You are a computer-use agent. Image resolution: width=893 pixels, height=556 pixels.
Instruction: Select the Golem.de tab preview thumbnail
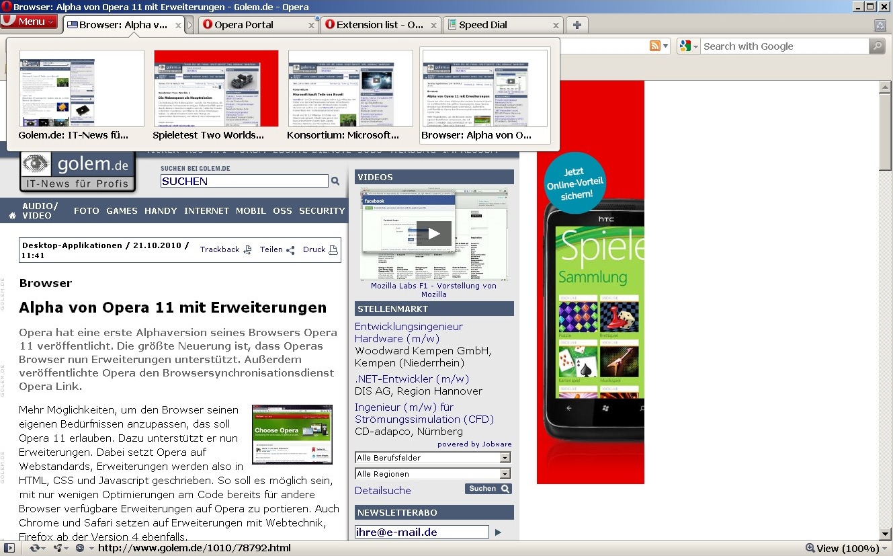[81, 88]
